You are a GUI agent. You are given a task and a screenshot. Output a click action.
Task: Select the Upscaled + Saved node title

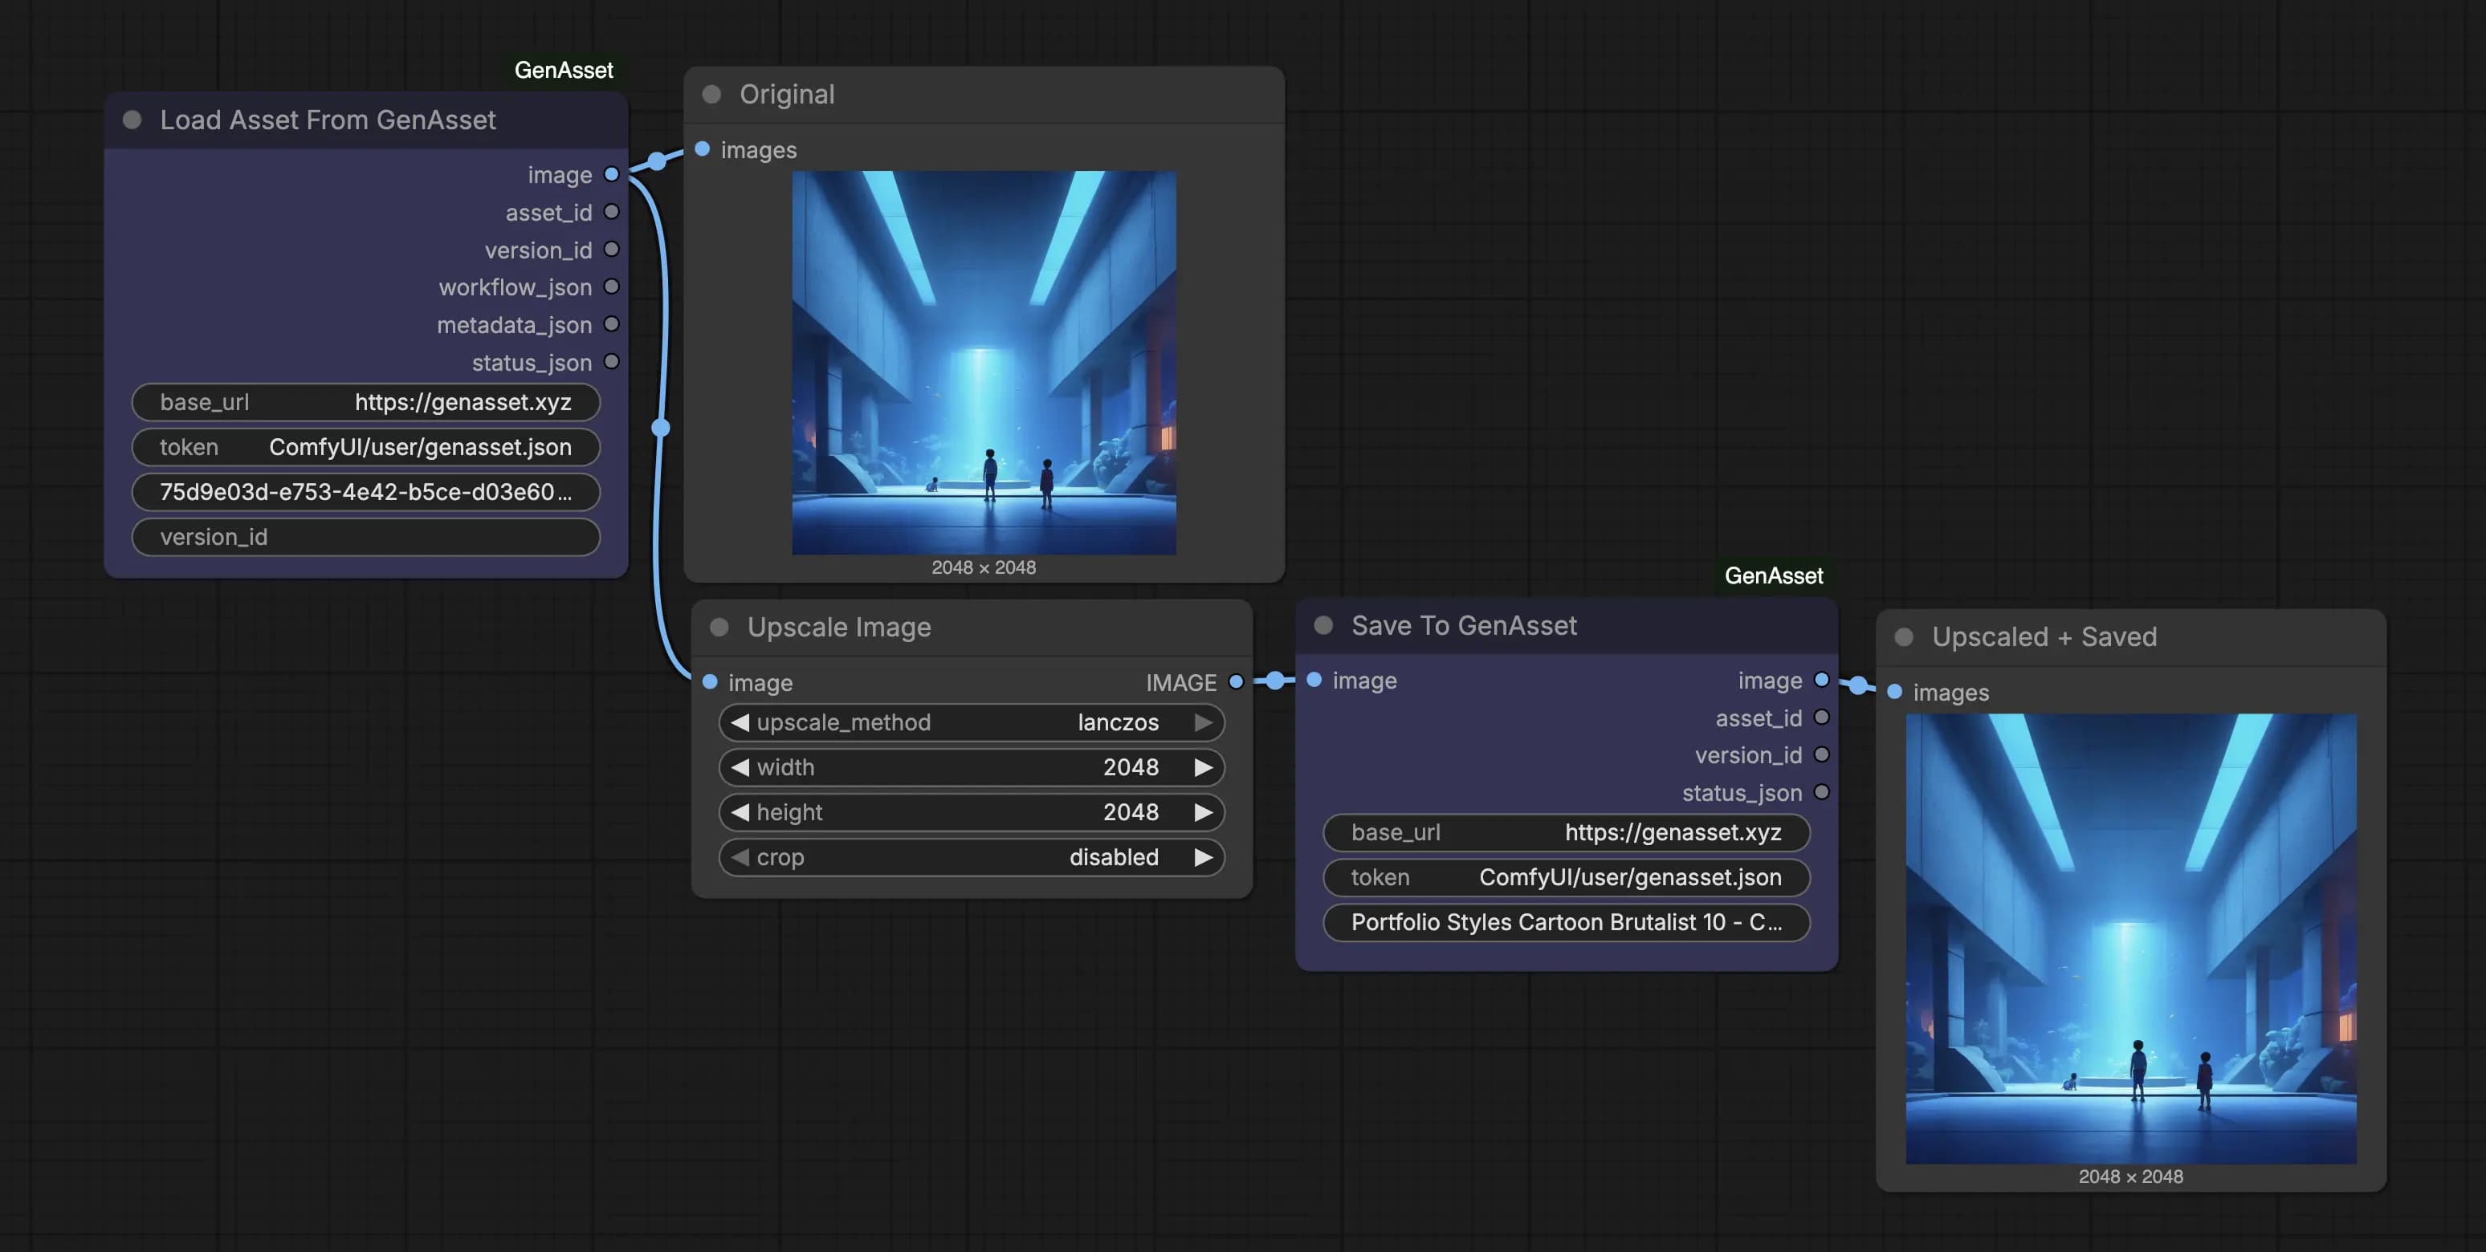(2044, 636)
